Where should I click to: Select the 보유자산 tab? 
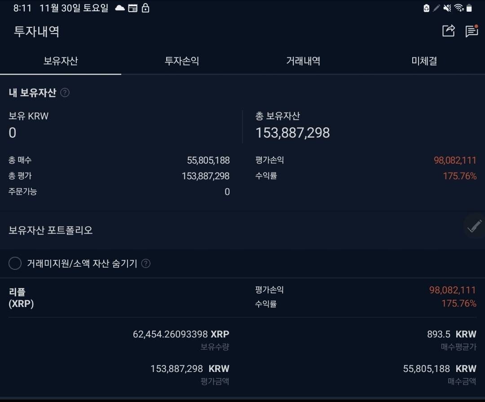61,61
